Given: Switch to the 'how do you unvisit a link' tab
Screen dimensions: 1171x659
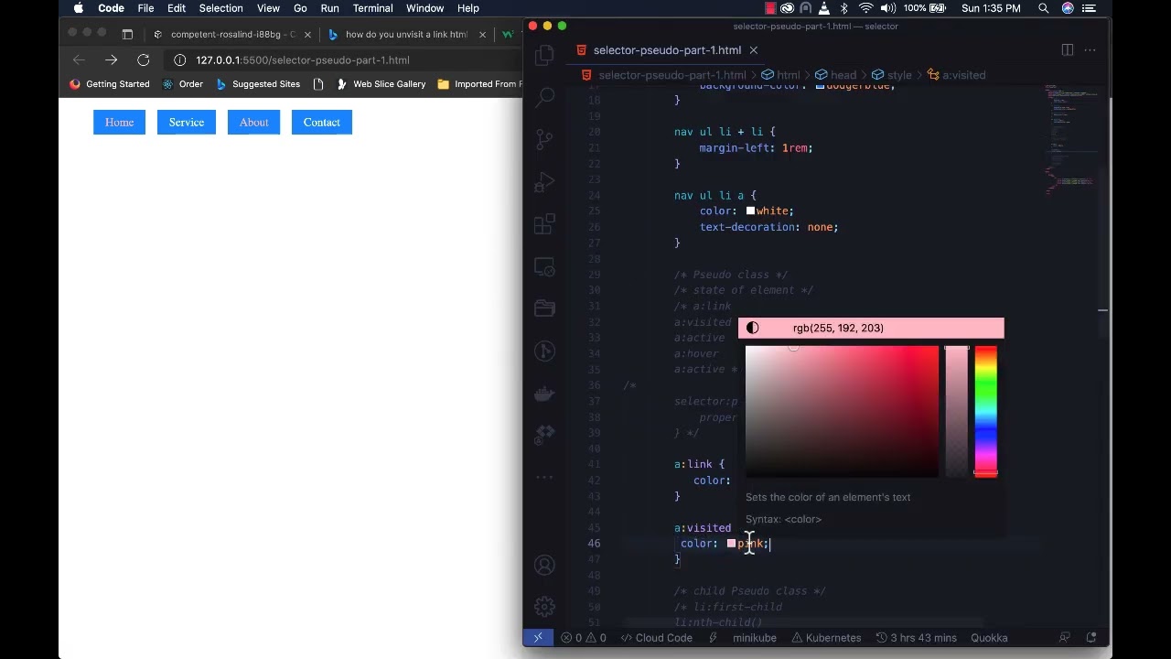Looking at the screenshot, I should click(406, 35).
